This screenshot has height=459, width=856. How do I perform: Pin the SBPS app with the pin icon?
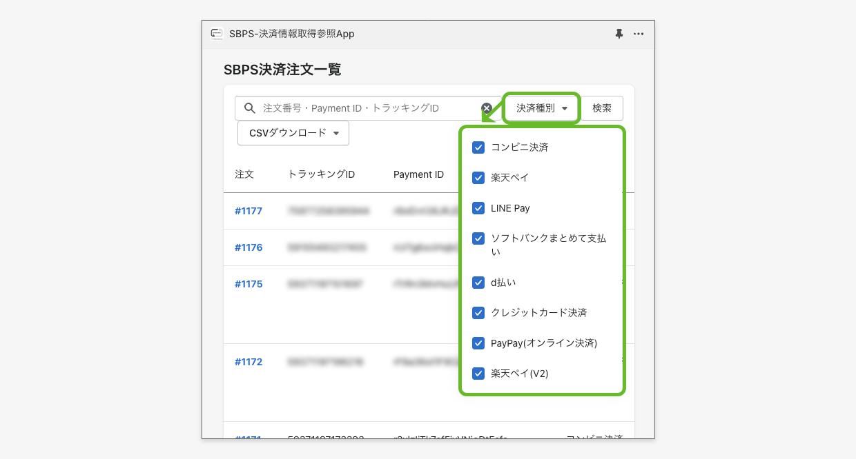pyautogui.click(x=619, y=34)
